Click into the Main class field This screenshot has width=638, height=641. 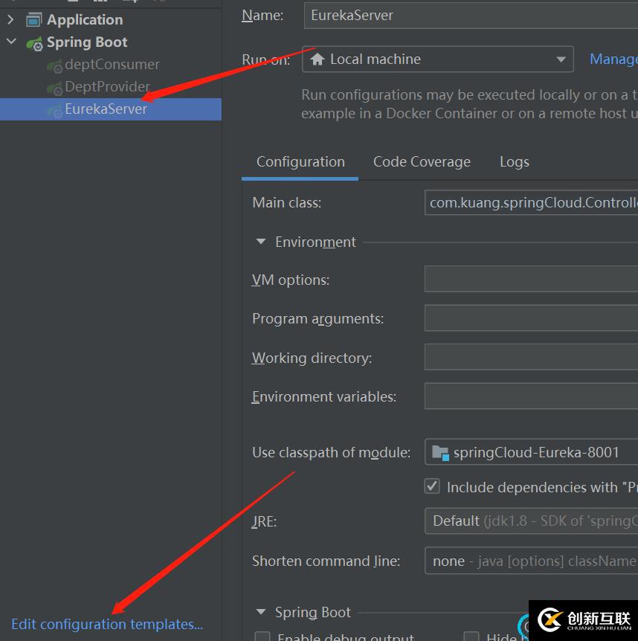point(532,202)
